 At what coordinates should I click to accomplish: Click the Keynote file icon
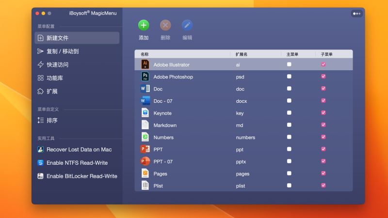pyautogui.click(x=145, y=113)
